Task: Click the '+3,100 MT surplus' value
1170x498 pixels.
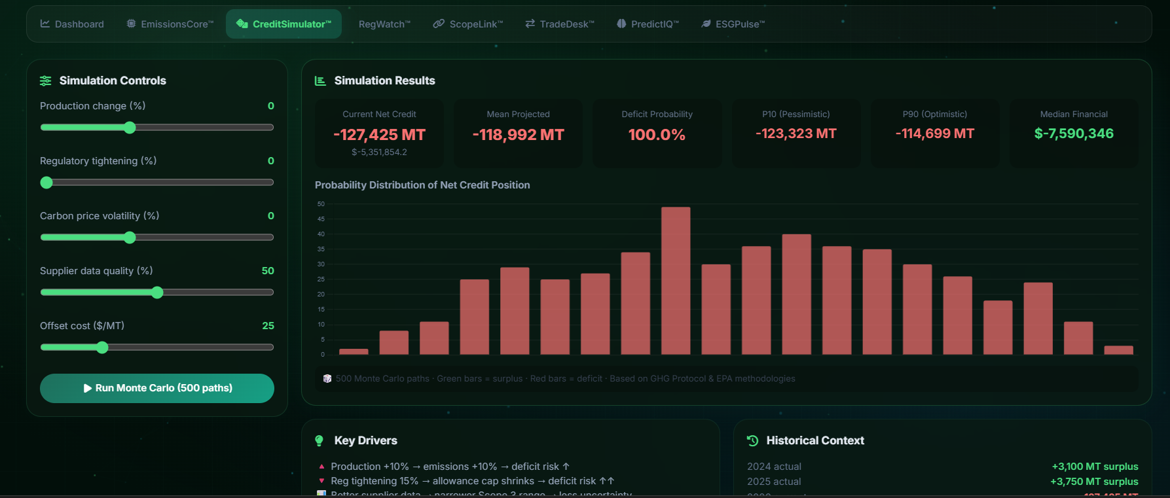Action: pos(1095,467)
